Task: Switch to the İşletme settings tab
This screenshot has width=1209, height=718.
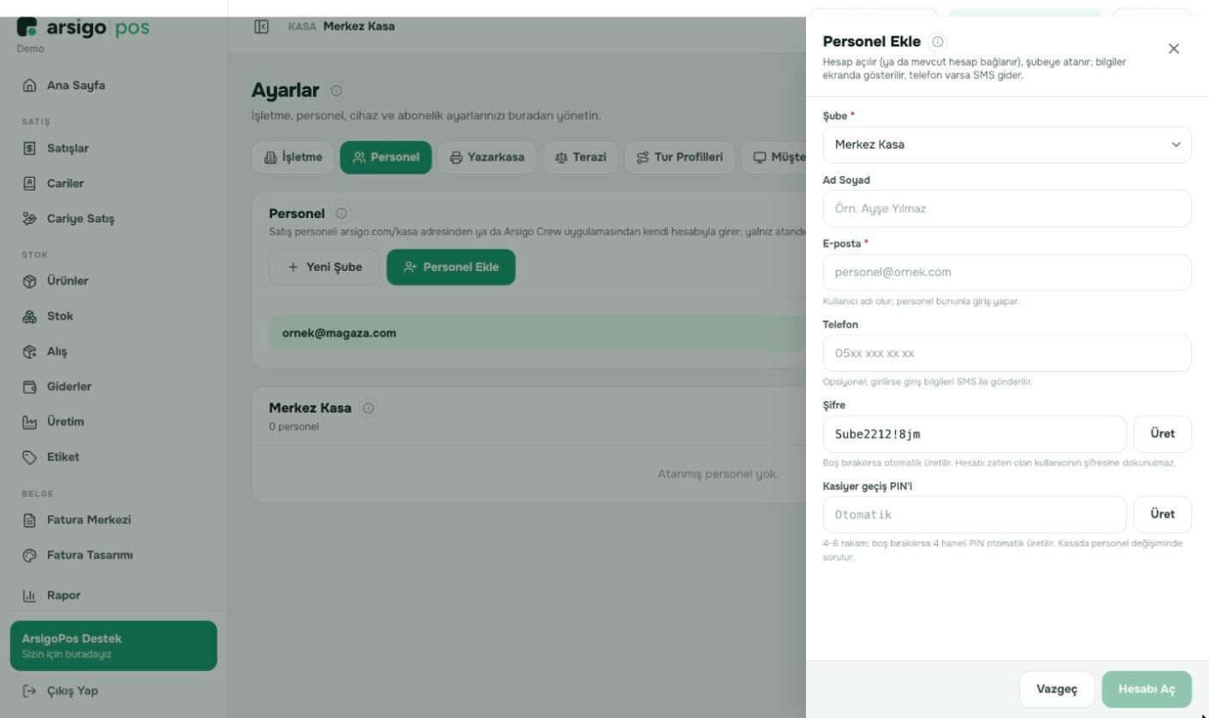Action: point(293,157)
